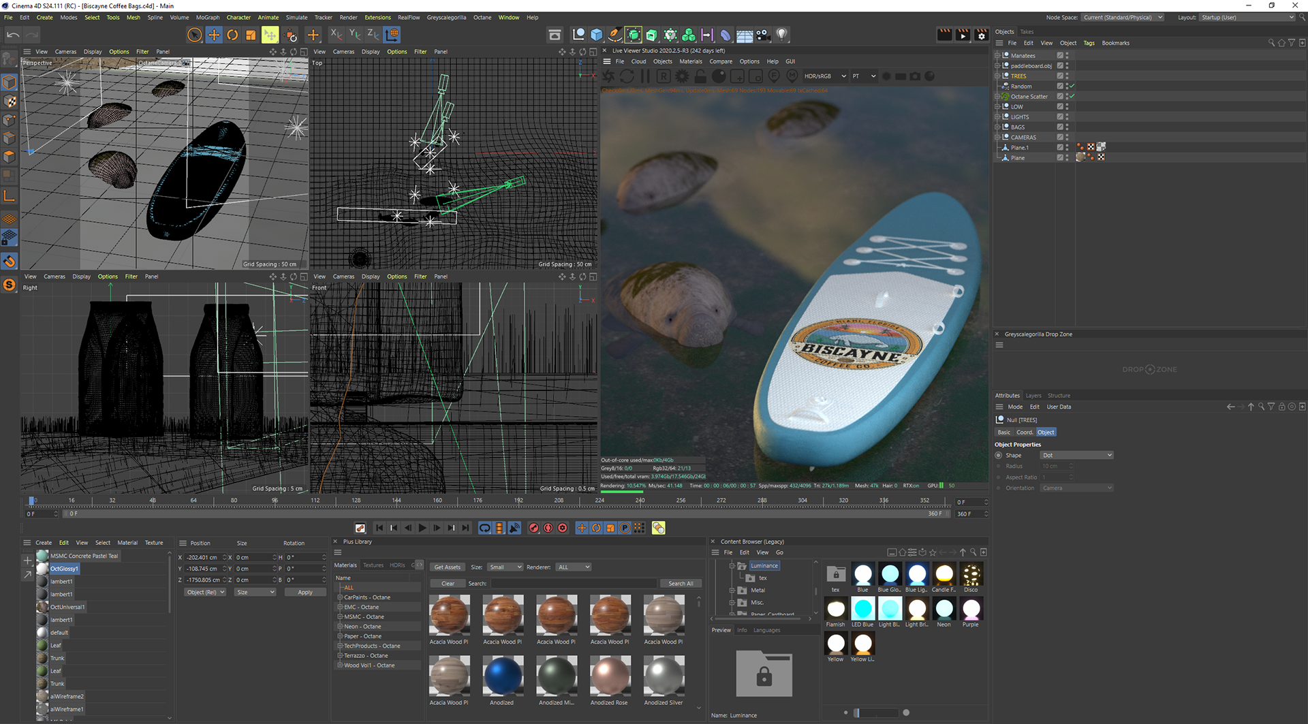
Task: Open Edit Render Settings gear clapperboard
Action: pyautogui.click(x=981, y=35)
